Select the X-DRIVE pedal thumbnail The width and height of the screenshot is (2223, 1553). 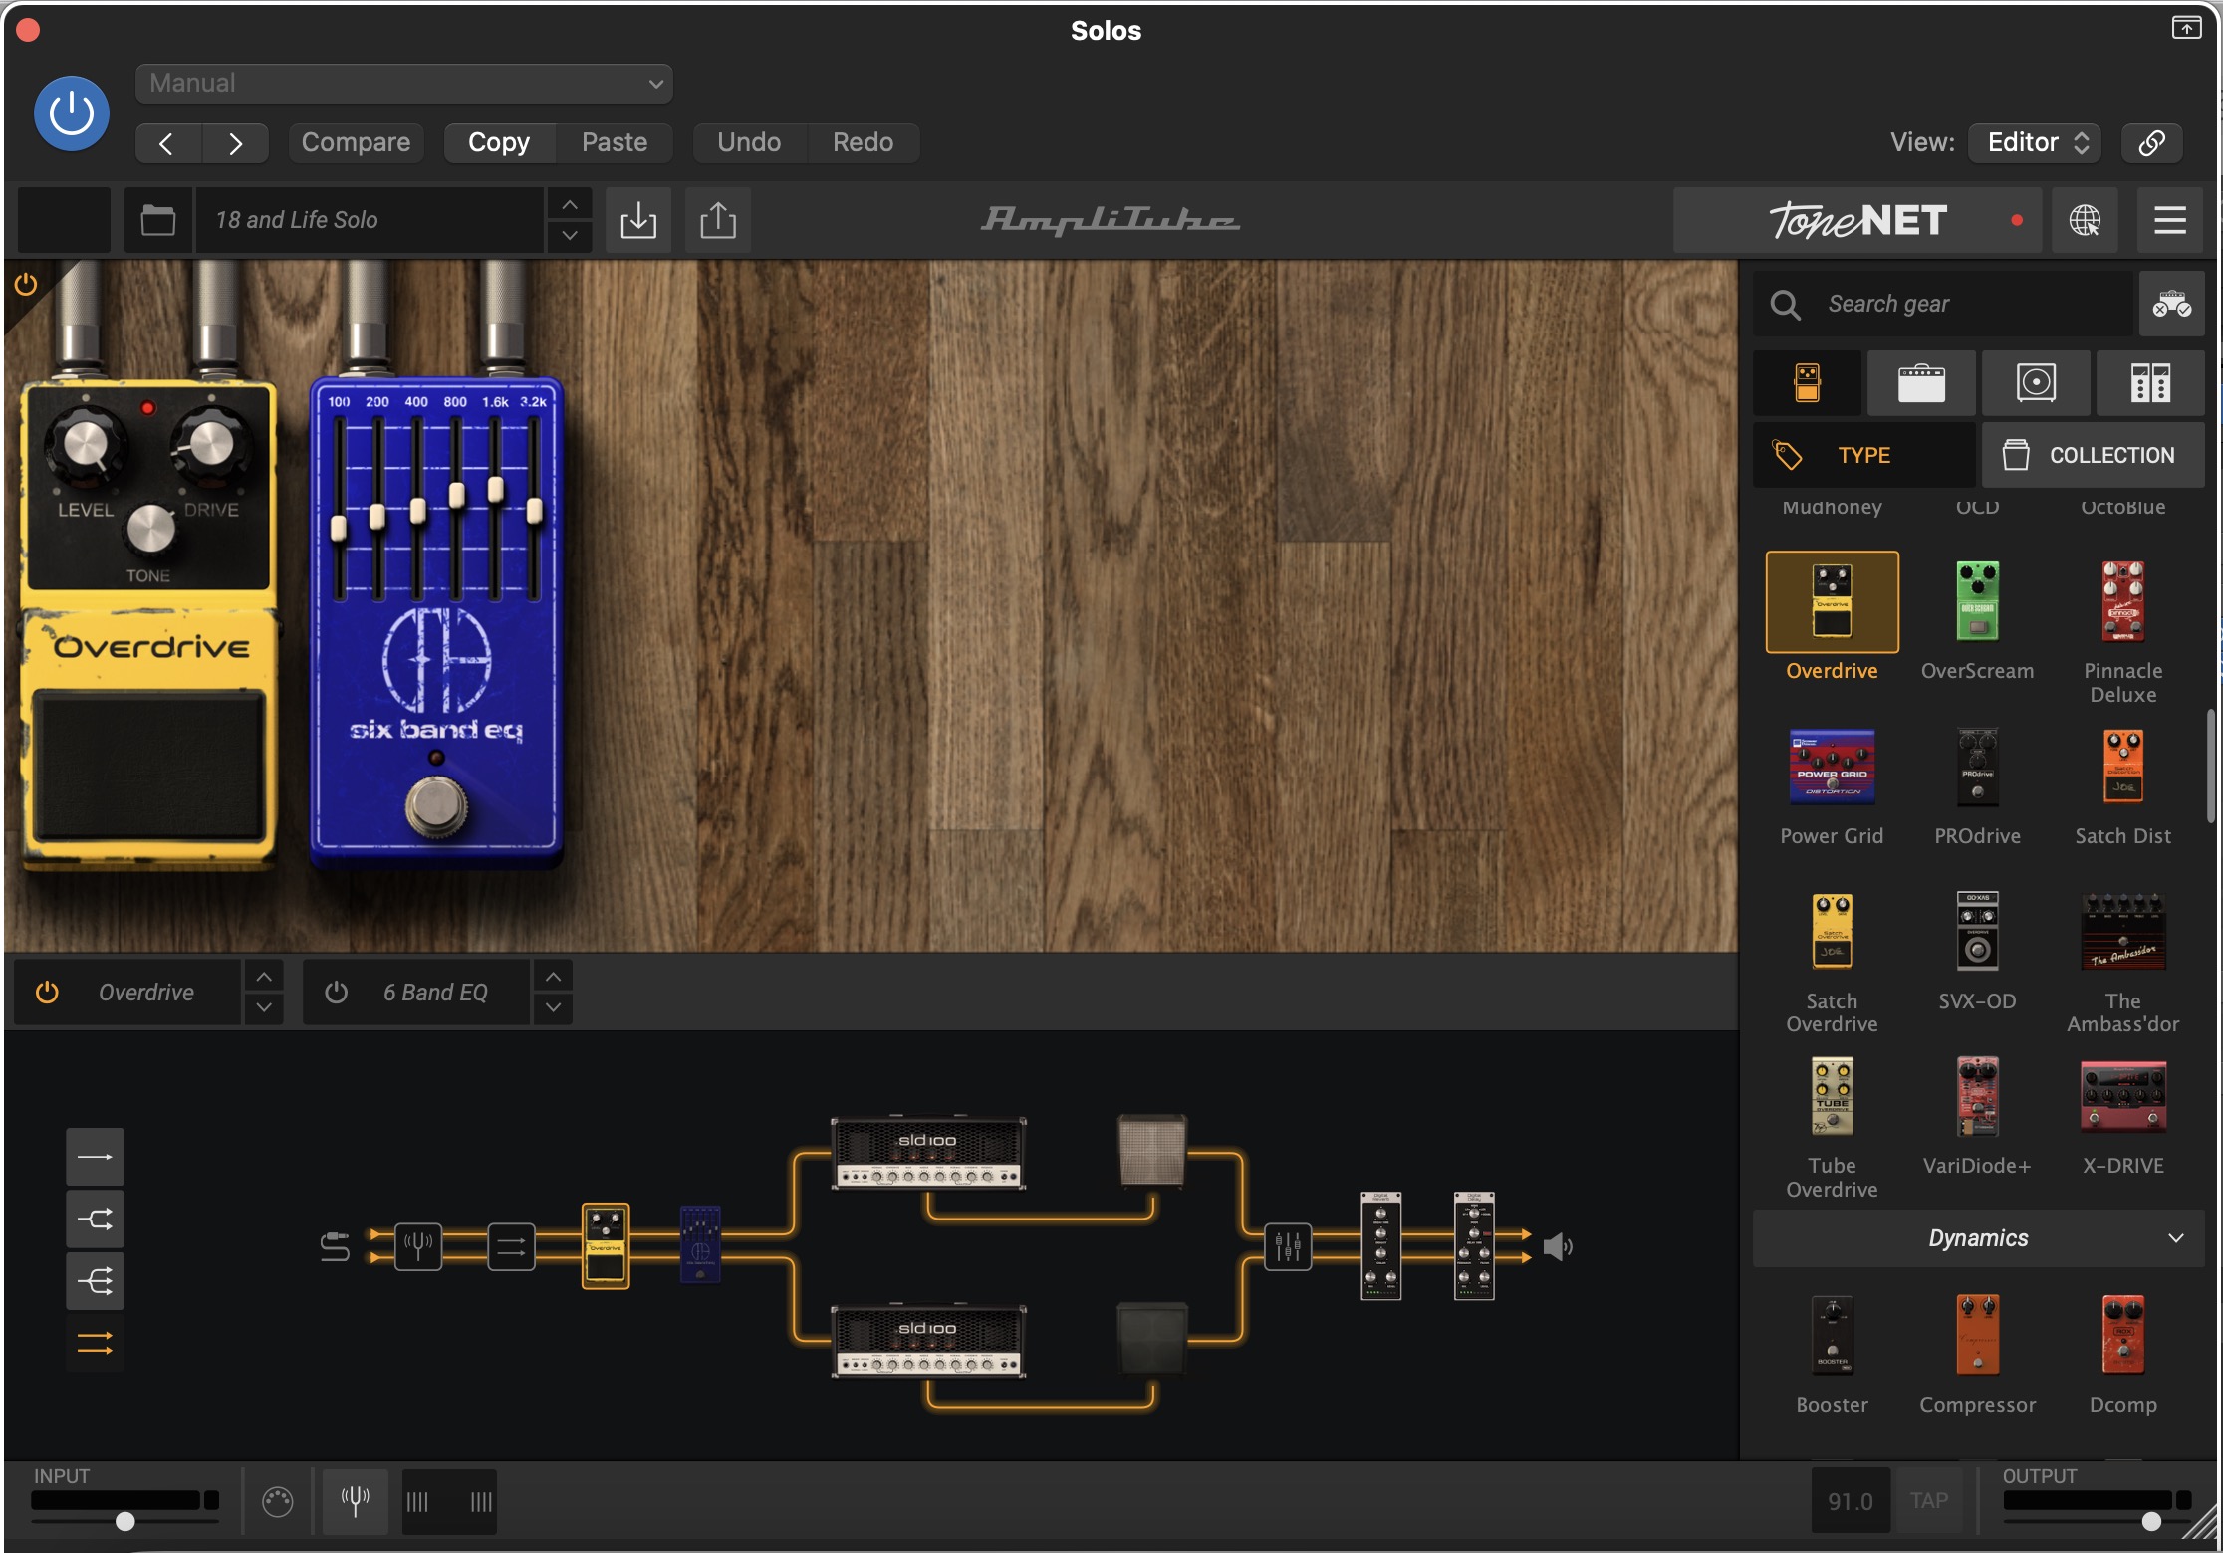[x=2122, y=1097]
